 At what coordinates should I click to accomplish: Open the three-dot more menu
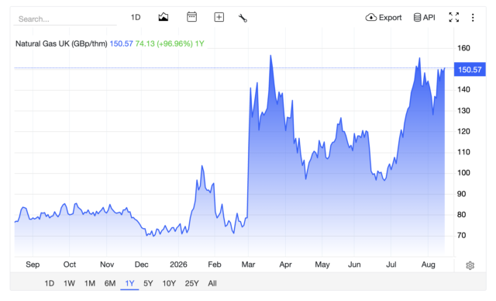(x=473, y=17)
